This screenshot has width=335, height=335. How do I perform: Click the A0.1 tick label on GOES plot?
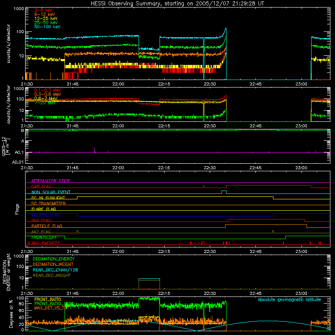(x=19, y=152)
